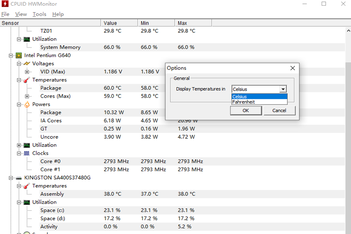Click the Clocks waveform icon
Screen dimensions: 351x234
27,153
